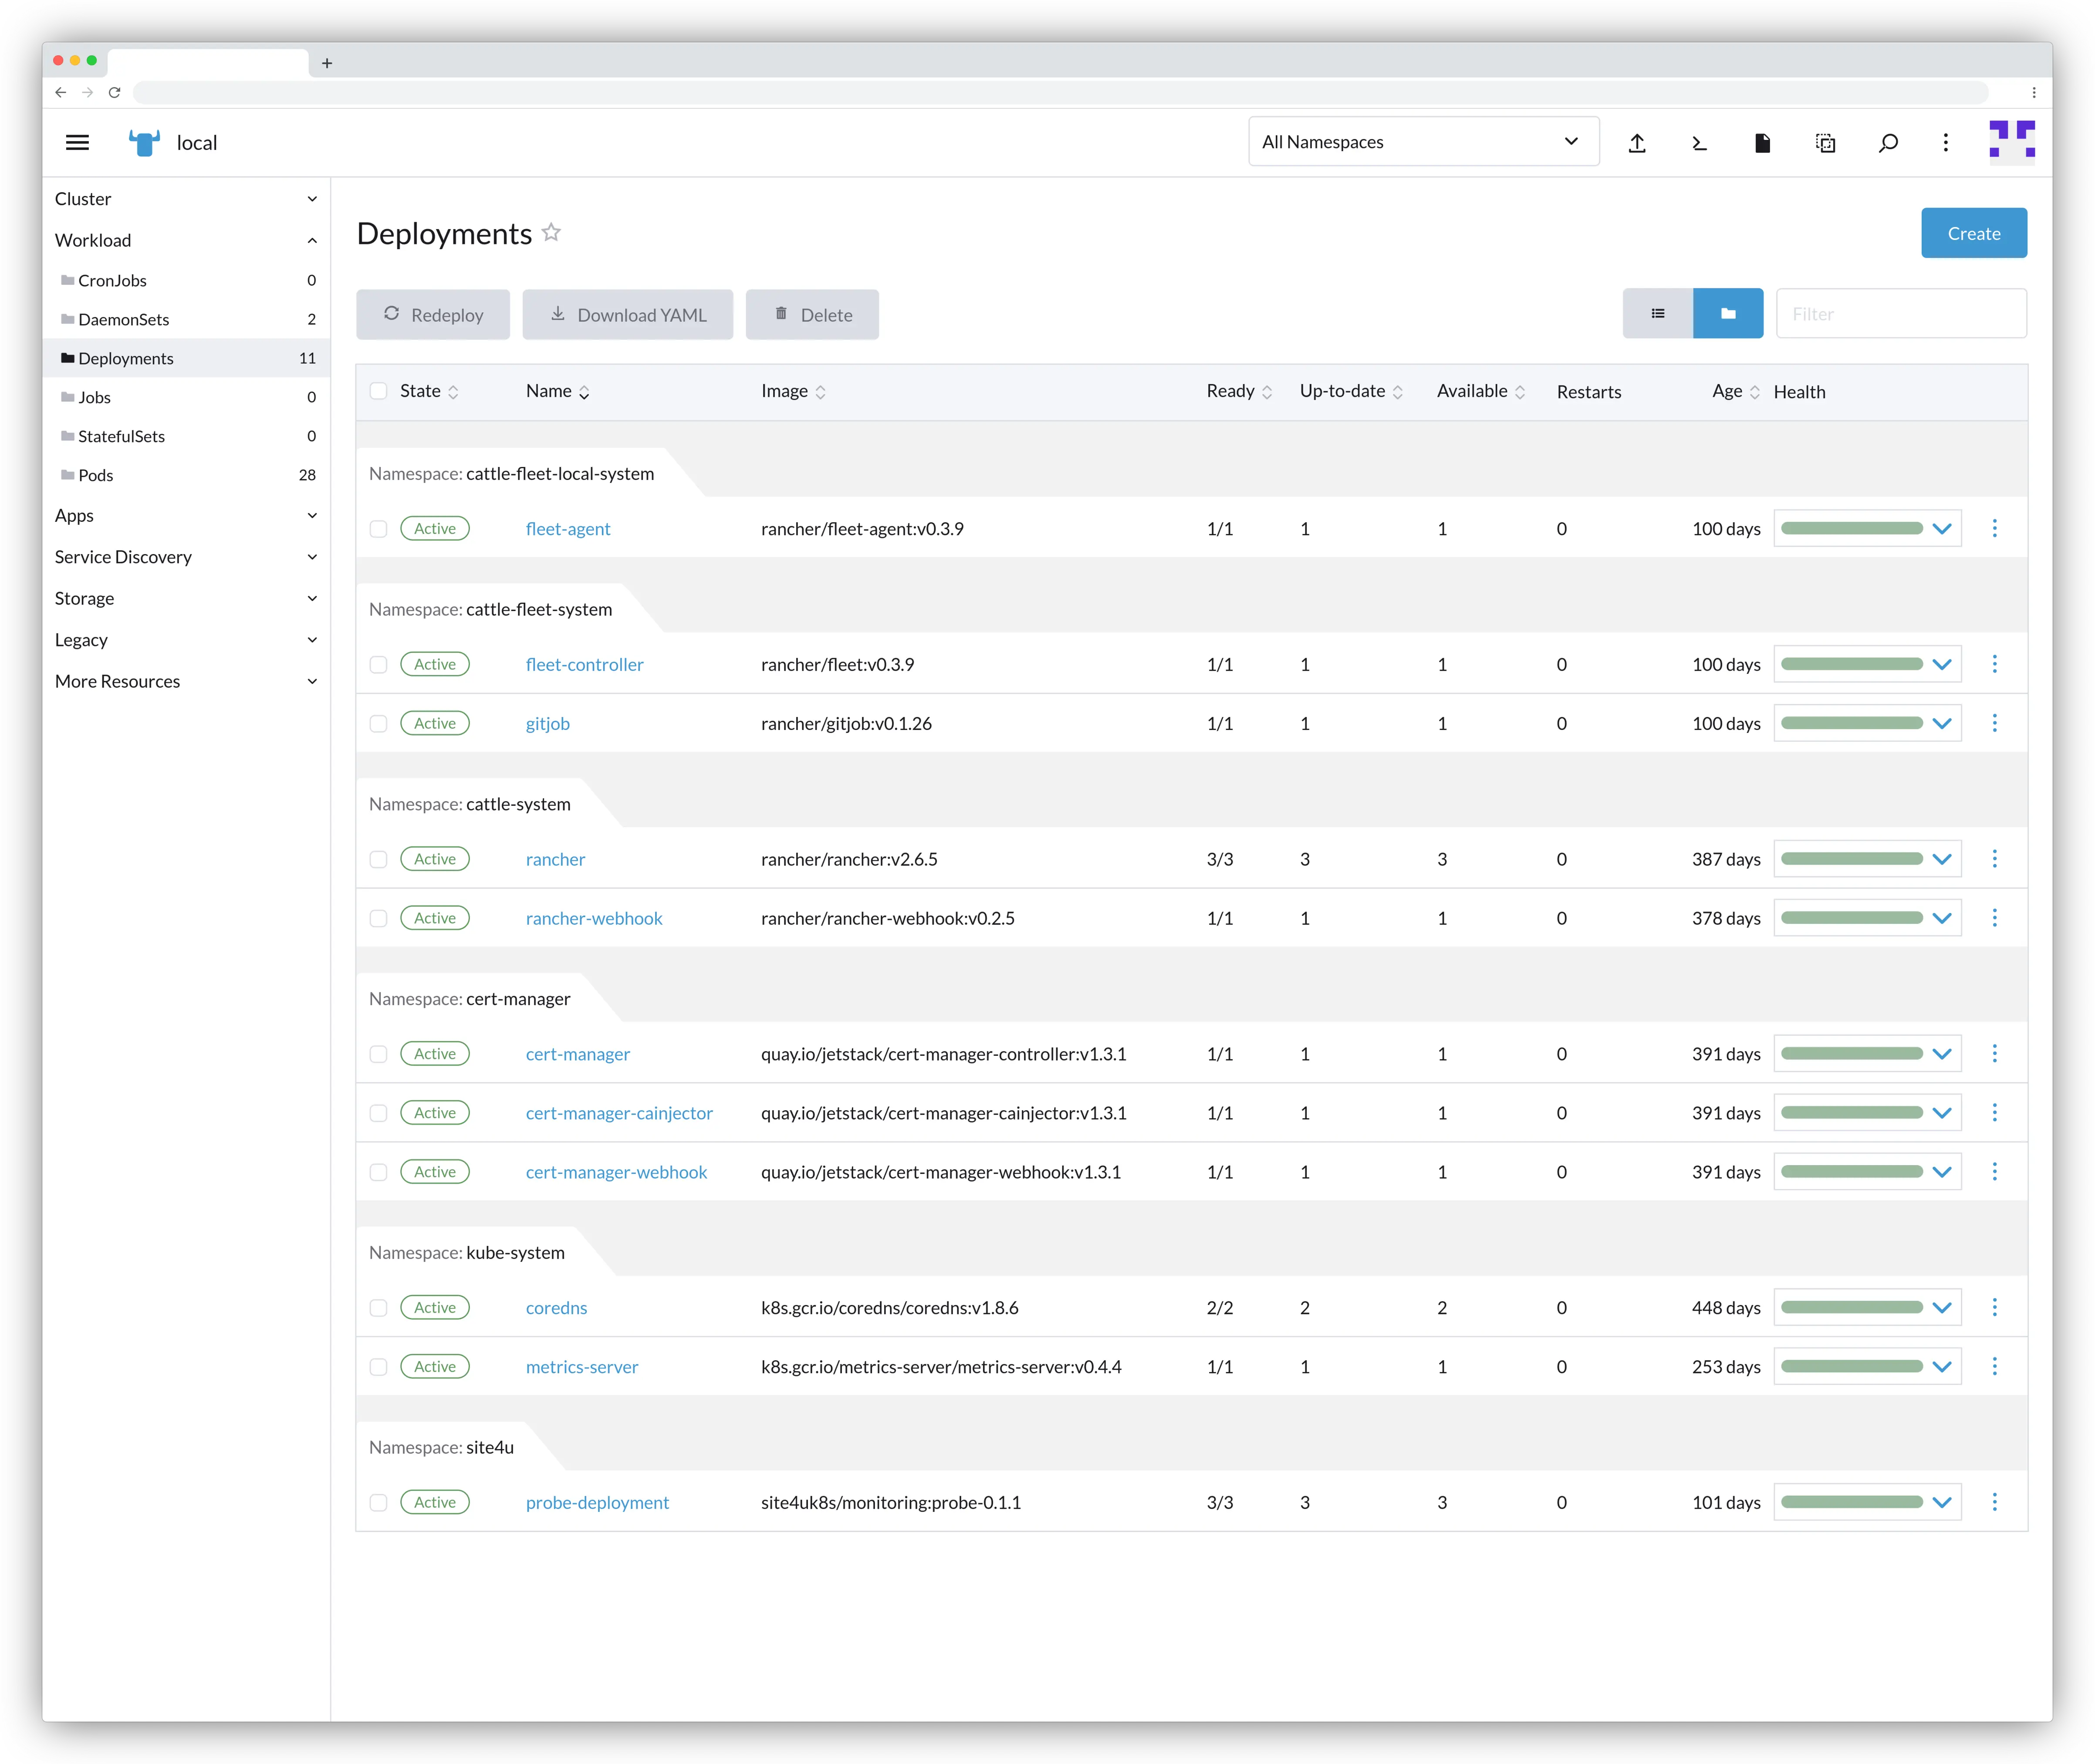The width and height of the screenshot is (2095, 1764).
Task: Open DaemonSets in the sidebar
Action: tap(186, 320)
